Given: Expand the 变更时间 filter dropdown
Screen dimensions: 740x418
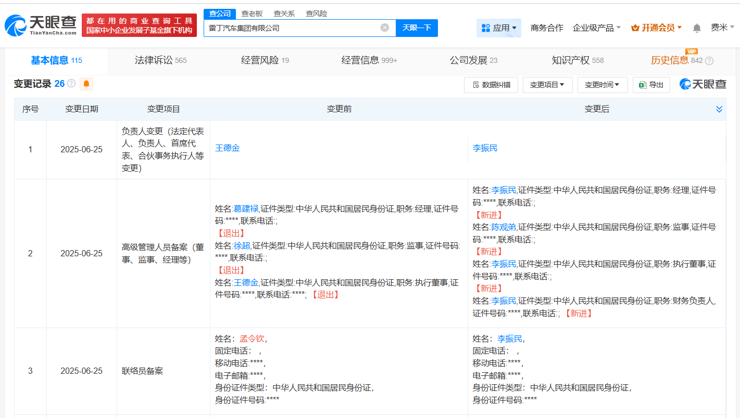Looking at the screenshot, I should point(602,85).
